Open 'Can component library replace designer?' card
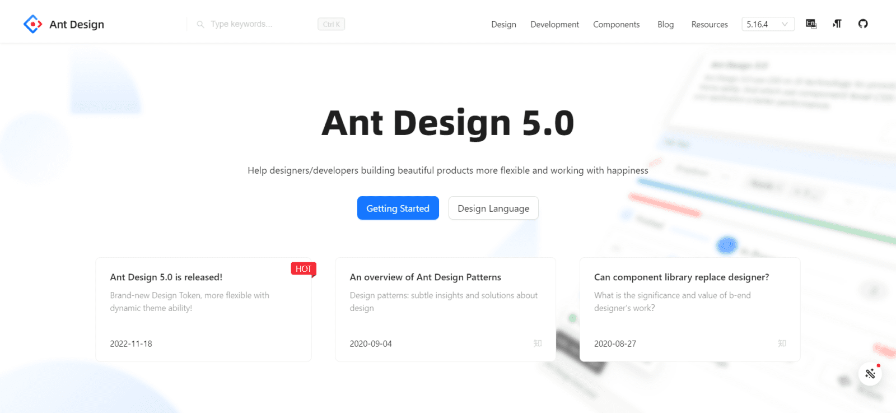 [x=690, y=309]
